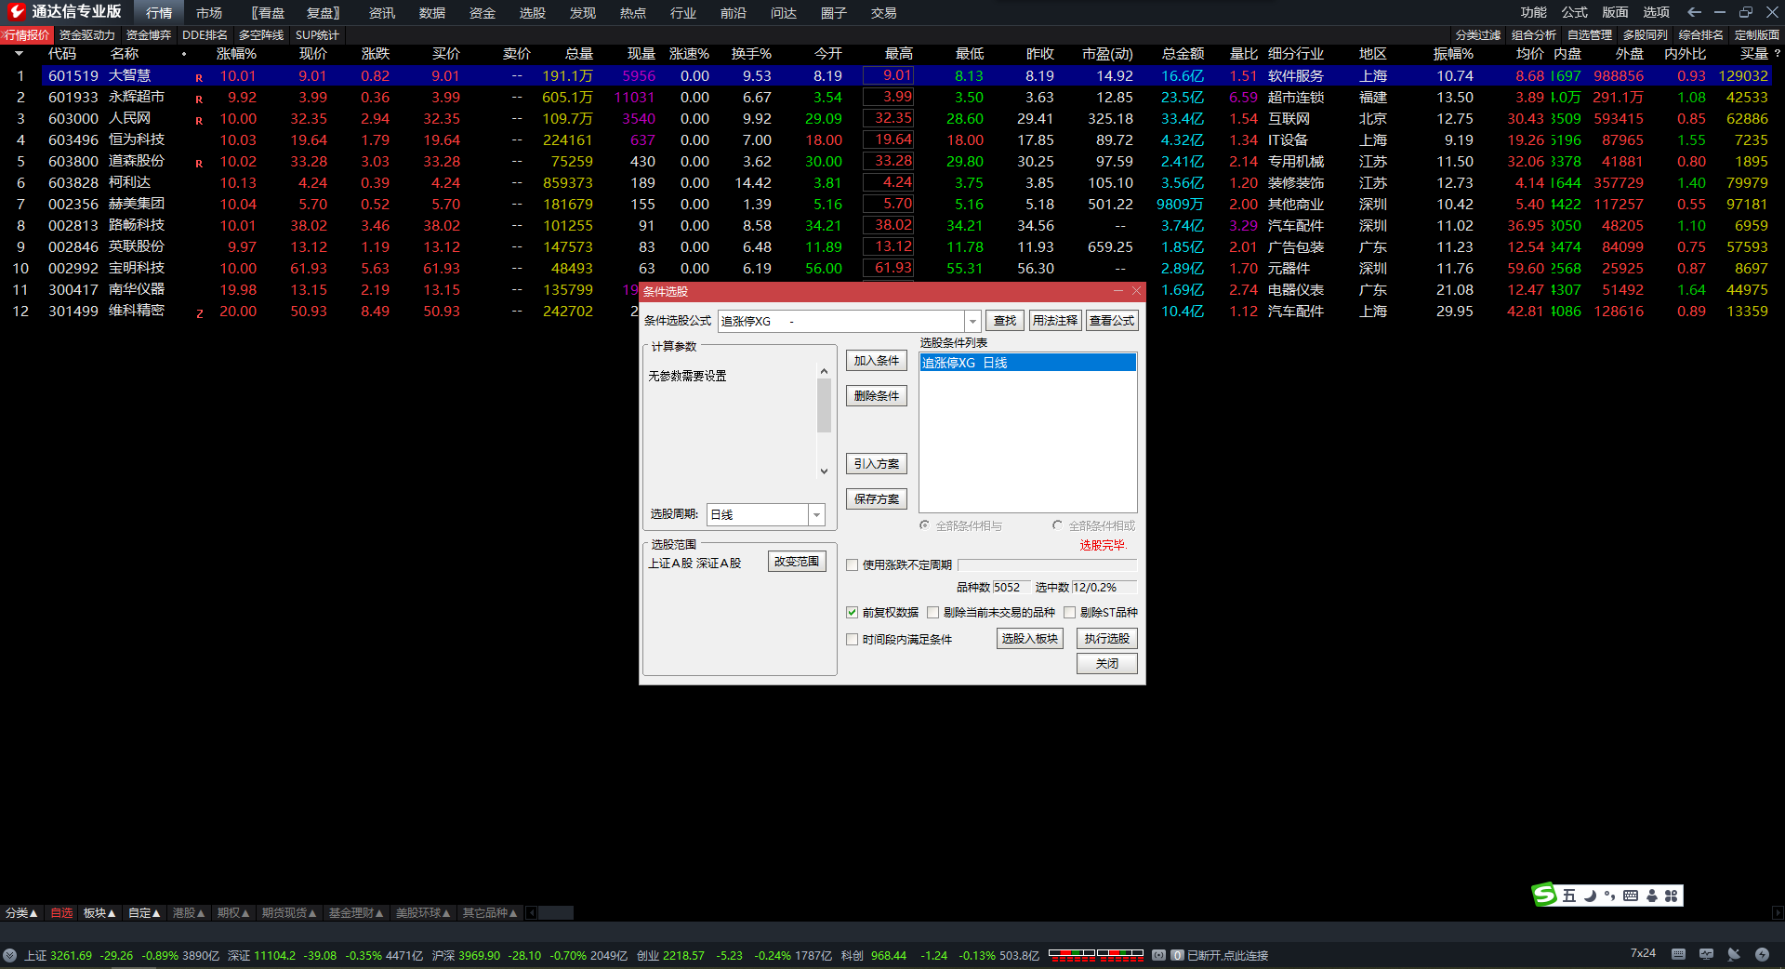Click the 查找 button
This screenshot has width=1785, height=969.
1004,321
